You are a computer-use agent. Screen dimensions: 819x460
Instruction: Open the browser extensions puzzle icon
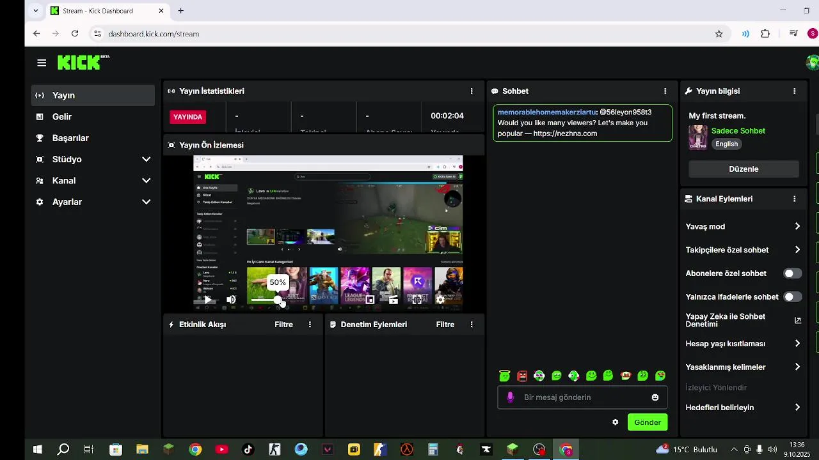pyautogui.click(x=765, y=34)
